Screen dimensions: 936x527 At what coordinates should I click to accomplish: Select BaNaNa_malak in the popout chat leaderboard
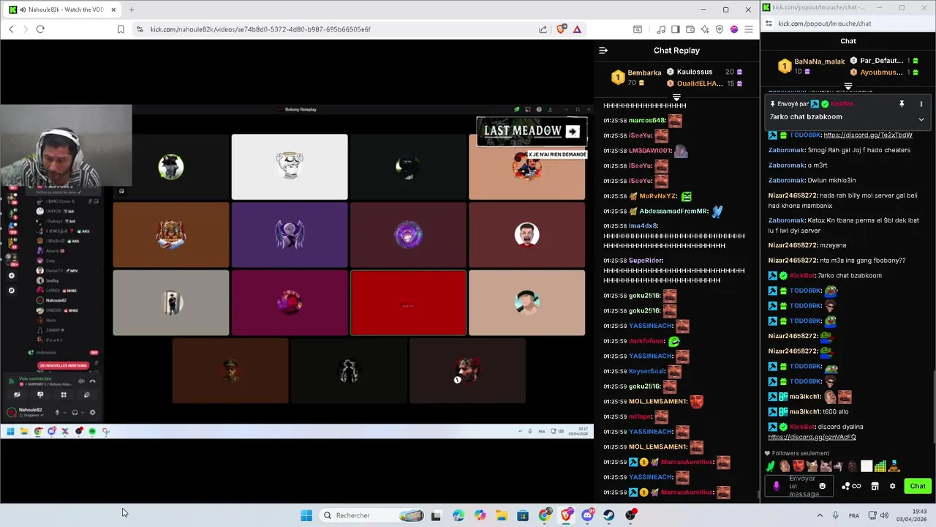[819, 61]
